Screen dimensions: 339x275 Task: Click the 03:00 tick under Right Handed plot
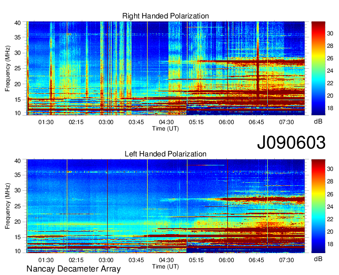pyautogui.click(x=106, y=122)
